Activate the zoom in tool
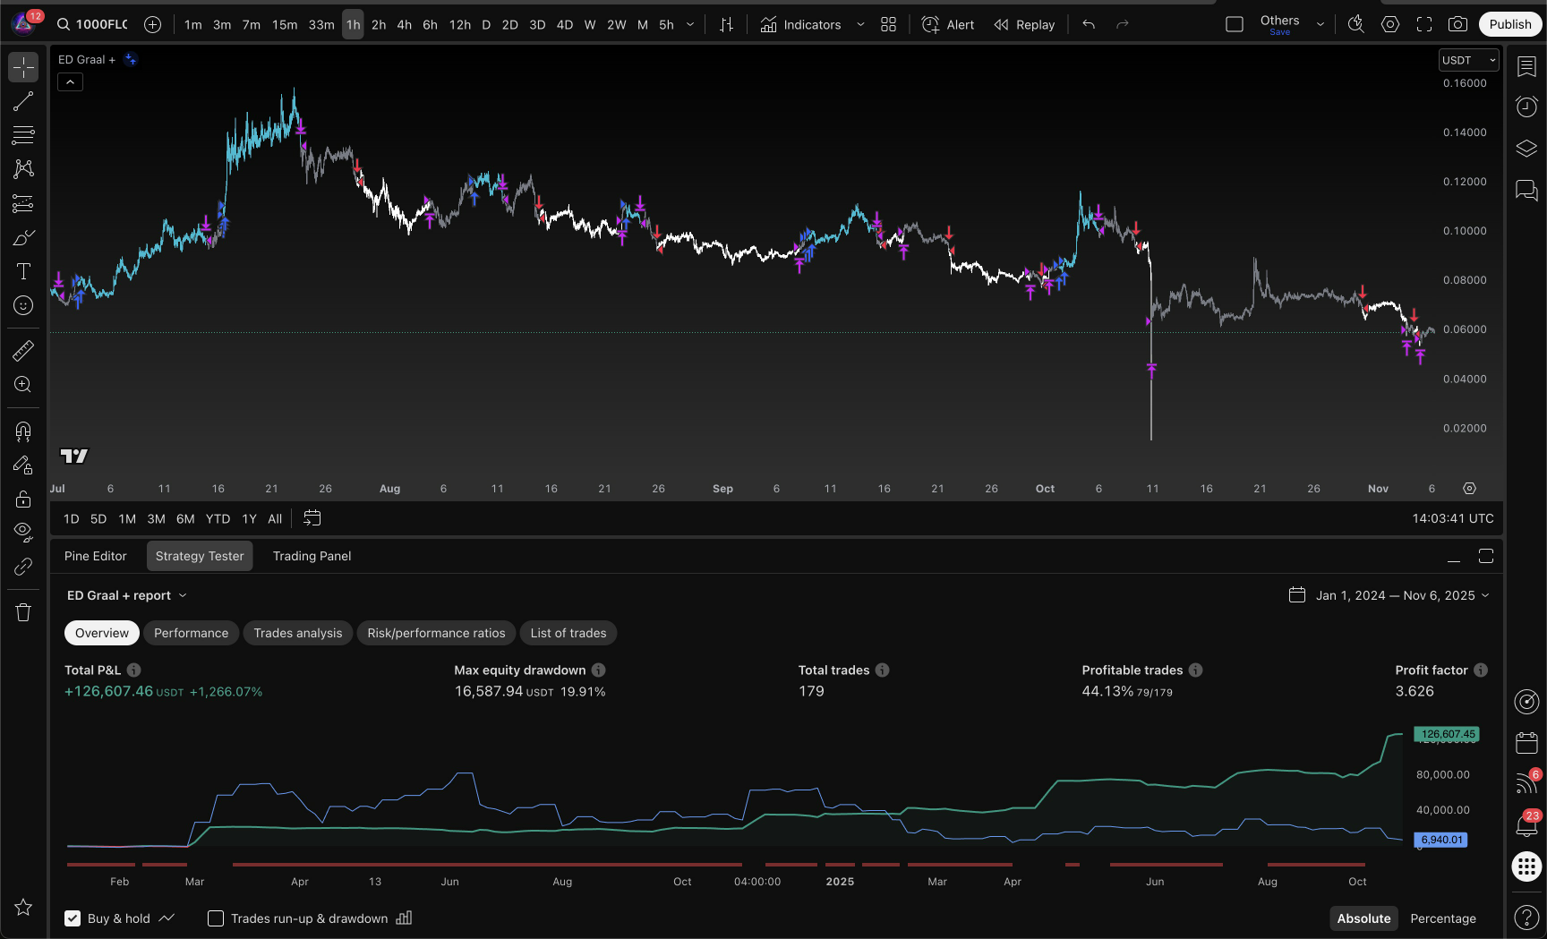The image size is (1547, 939). [23, 384]
